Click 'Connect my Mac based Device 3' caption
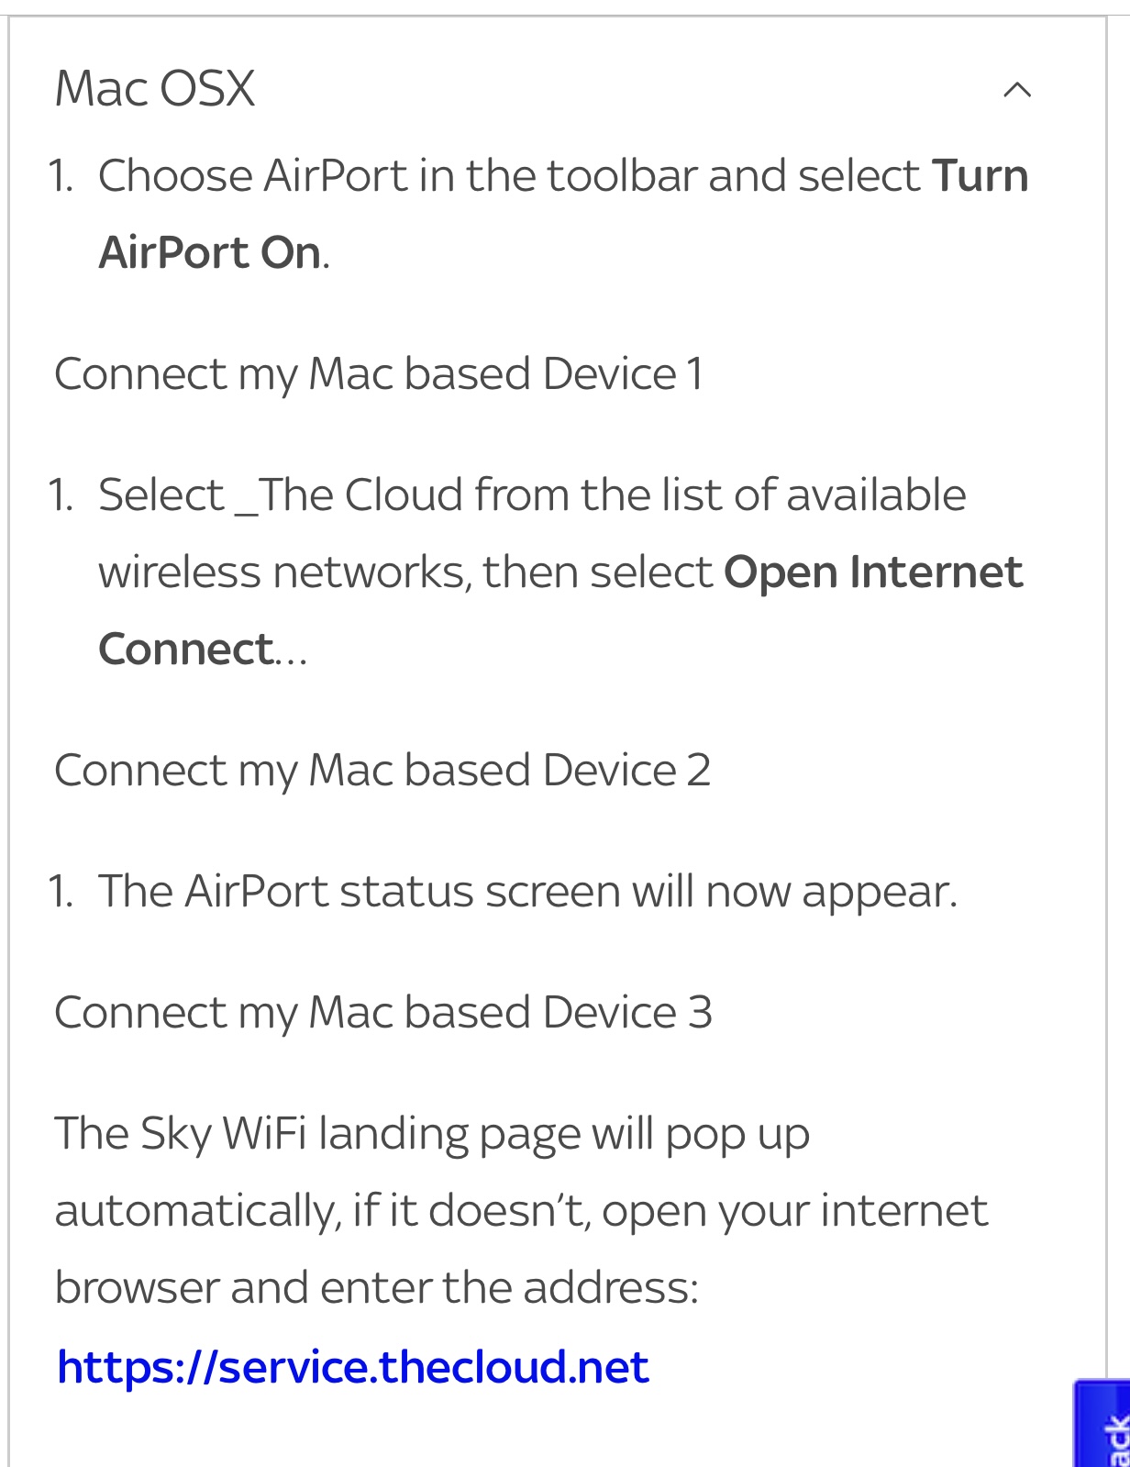This screenshot has width=1130, height=1467. [x=382, y=1012]
